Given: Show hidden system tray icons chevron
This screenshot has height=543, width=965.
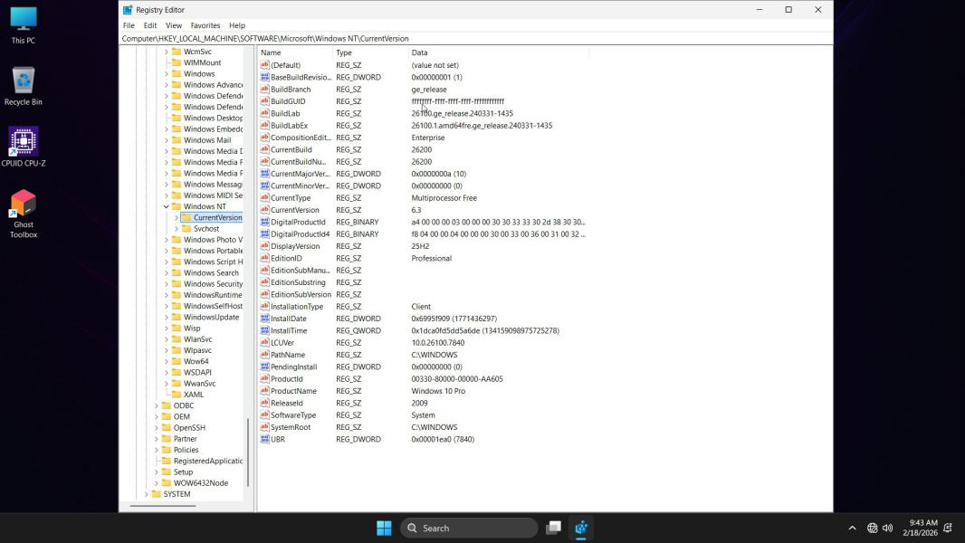Looking at the screenshot, I should point(852,528).
